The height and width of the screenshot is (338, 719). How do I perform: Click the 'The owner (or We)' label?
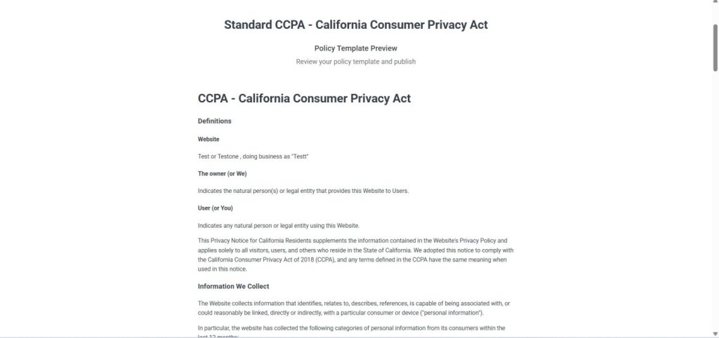point(222,174)
